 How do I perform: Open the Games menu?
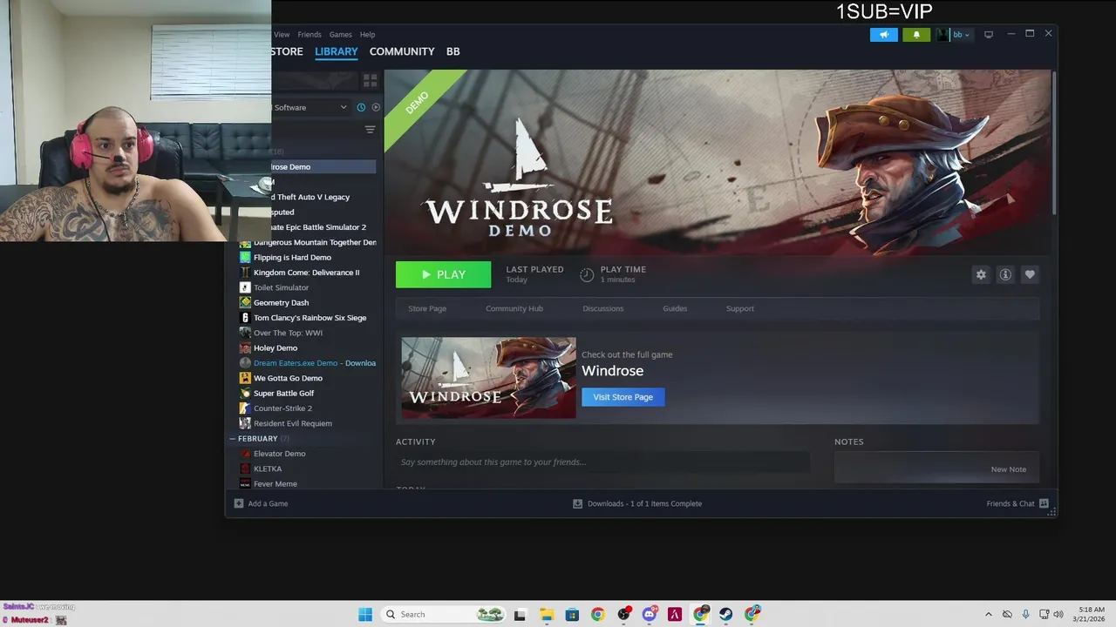tap(341, 35)
